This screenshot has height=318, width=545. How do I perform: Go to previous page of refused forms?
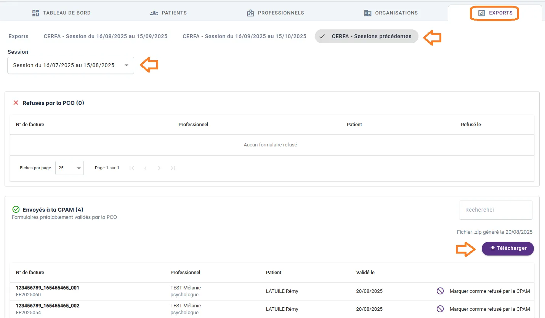146,168
